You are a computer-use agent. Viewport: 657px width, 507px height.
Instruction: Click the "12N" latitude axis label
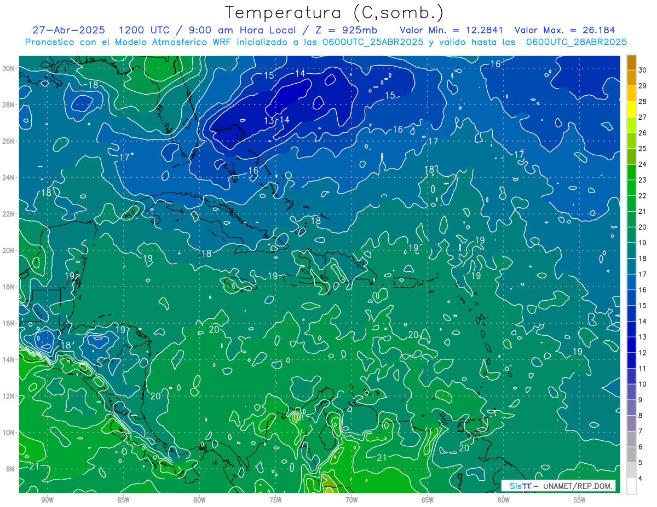tap(9, 396)
